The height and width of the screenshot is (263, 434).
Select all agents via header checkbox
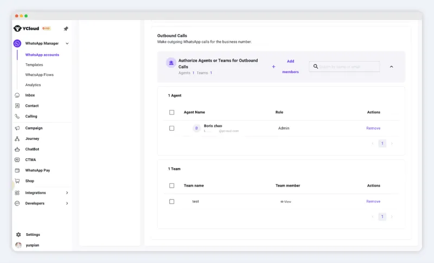[x=172, y=112]
